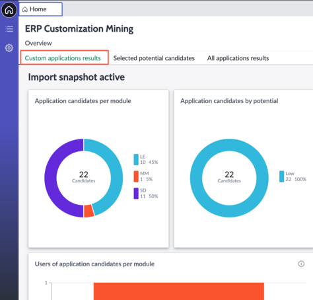Switch to the Home tab
Screen dimensions: 313x300
tap(41, 9)
